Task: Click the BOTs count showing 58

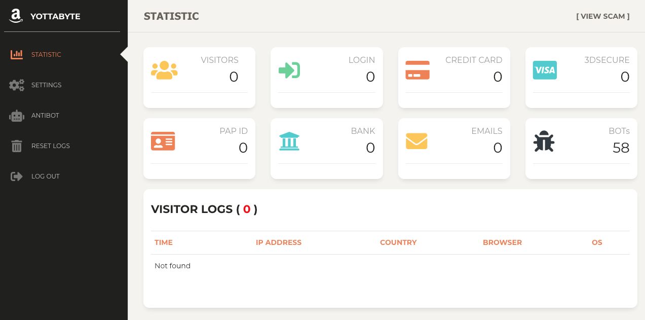Action: (621, 148)
